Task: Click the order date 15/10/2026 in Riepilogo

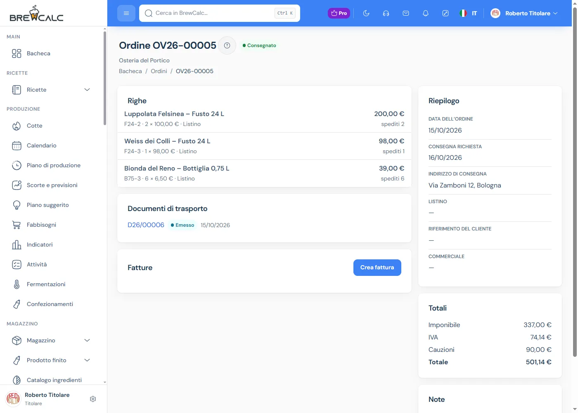Action: tap(445, 131)
